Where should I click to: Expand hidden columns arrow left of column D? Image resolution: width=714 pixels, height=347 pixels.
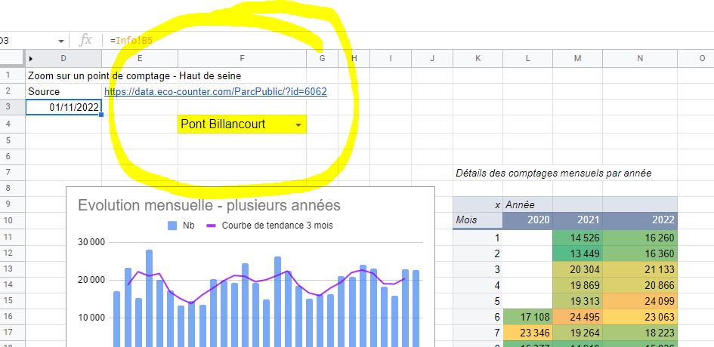pyautogui.click(x=31, y=59)
